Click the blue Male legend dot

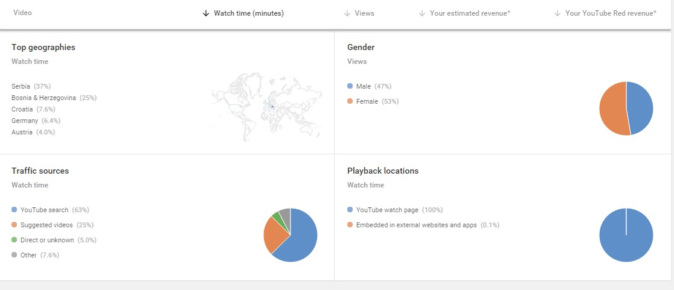(x=350, y=87)
